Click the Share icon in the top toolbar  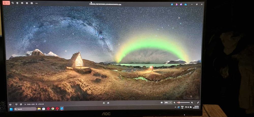coord(27,3)
